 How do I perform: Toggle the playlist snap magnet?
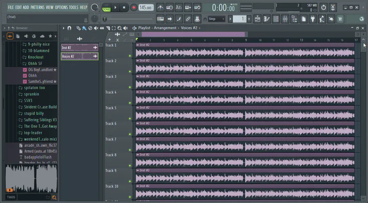(x=69, y=28)
